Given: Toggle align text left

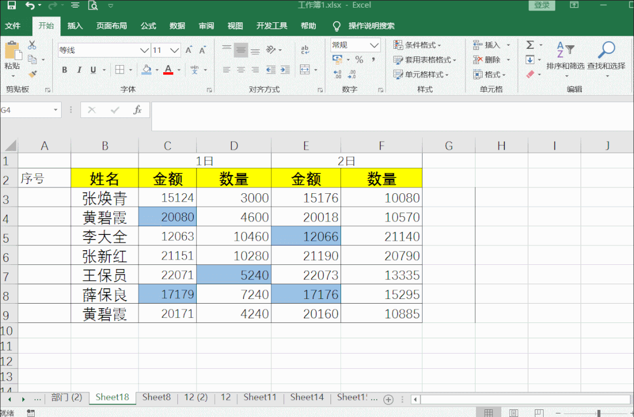Looking at the screenshot, I should 227,69.
